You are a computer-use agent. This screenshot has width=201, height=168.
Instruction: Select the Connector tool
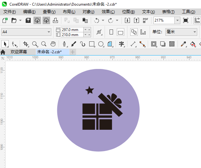tap(142, 44)
